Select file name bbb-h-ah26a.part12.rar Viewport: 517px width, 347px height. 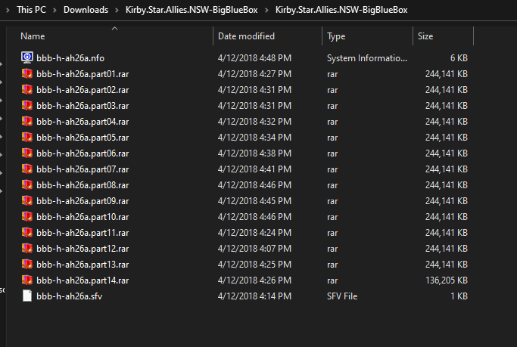click(83, 249)
